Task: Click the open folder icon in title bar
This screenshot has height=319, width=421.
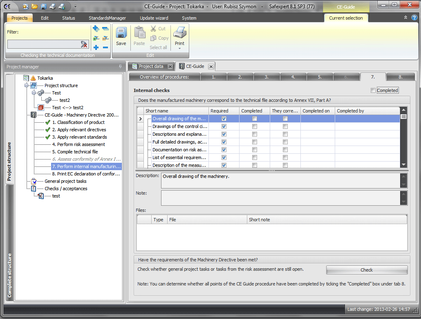Action: [x=35, y=6]
